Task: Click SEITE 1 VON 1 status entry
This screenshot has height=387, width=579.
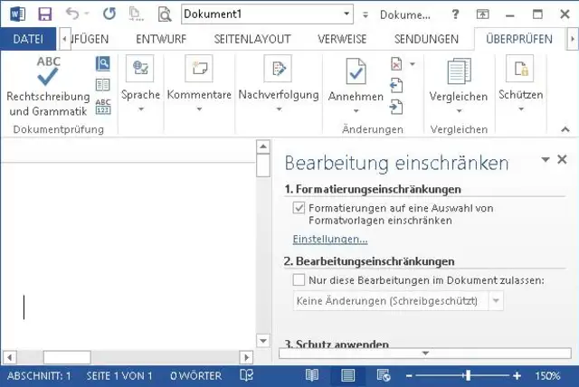Action: pyautogui.click(x=119, y=376)
